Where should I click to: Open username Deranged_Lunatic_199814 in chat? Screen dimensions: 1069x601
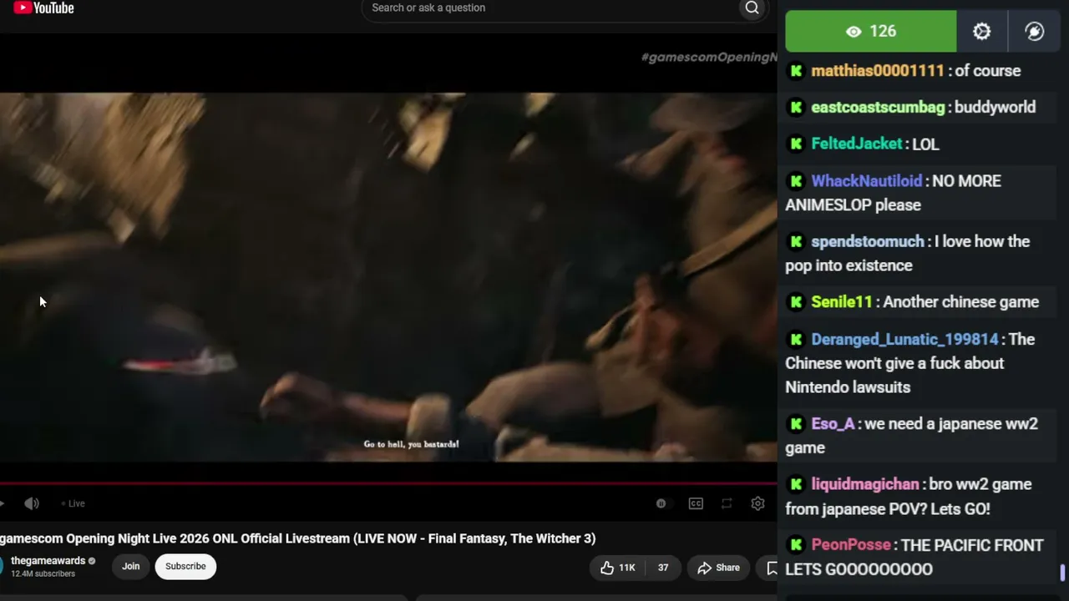(x=905, y=340)
